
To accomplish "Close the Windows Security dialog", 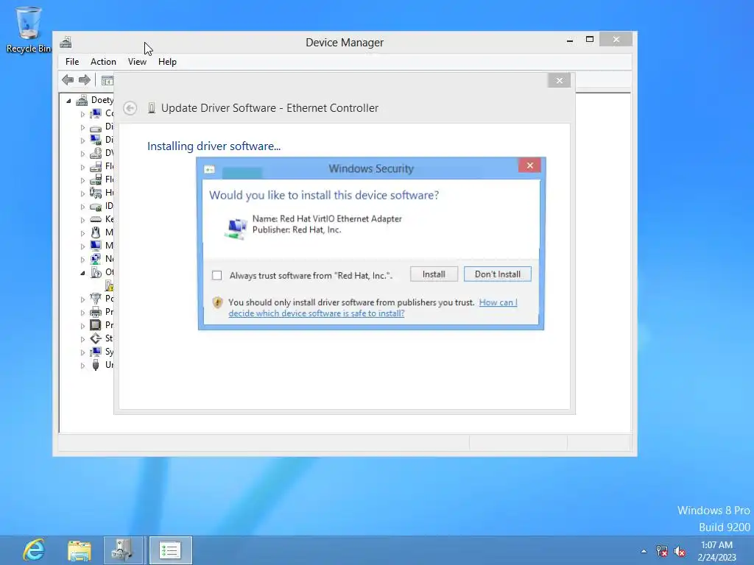I will click(529, 166).
